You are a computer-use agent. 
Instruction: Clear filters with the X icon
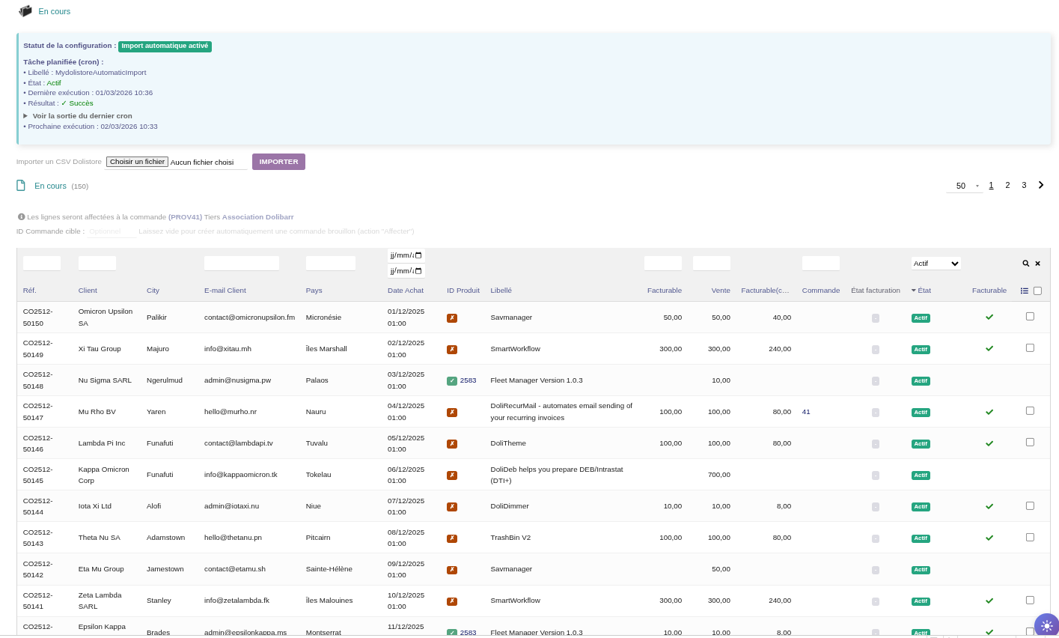[1037, 264]
